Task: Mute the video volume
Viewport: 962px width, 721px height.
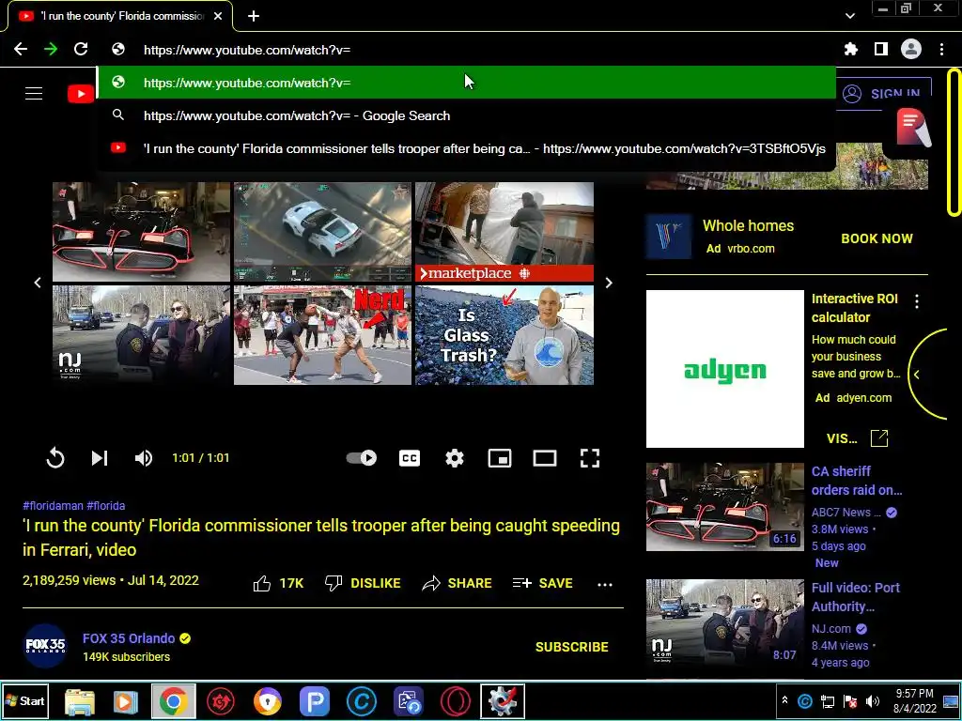Action: tap(144, 458)
